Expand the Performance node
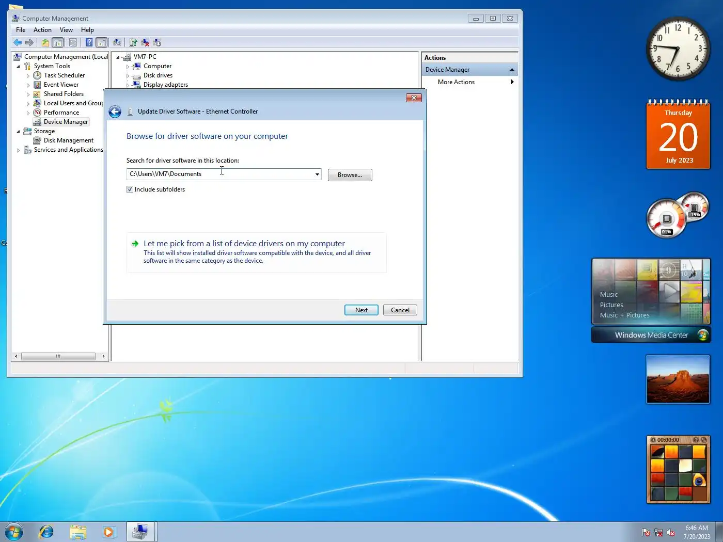Viewport: 723px width, 542px height. pyautogui.click(x=28, y=113)
